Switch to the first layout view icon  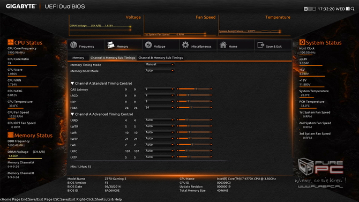point(305,9)
